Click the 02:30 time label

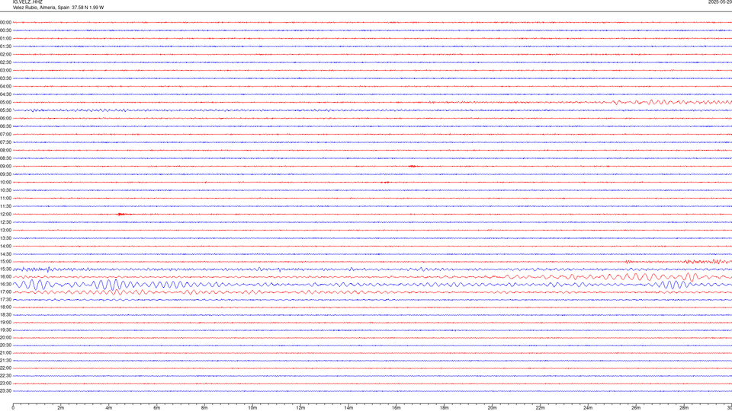click(5, 62)
